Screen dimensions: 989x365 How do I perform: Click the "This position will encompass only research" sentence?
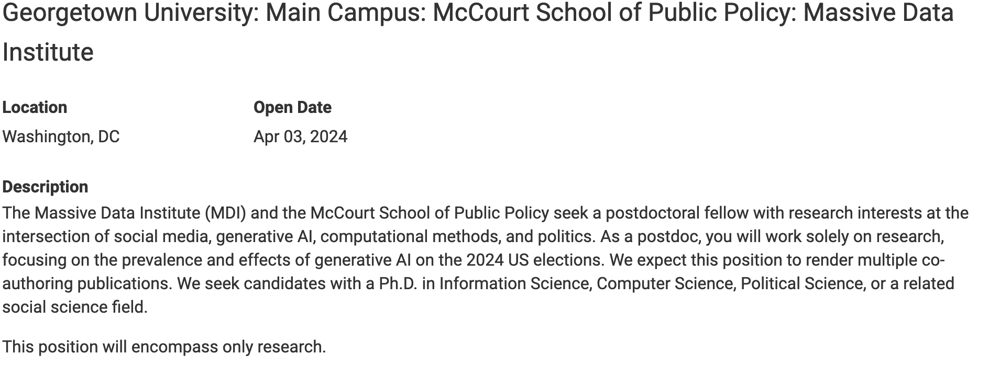point(164,347)
